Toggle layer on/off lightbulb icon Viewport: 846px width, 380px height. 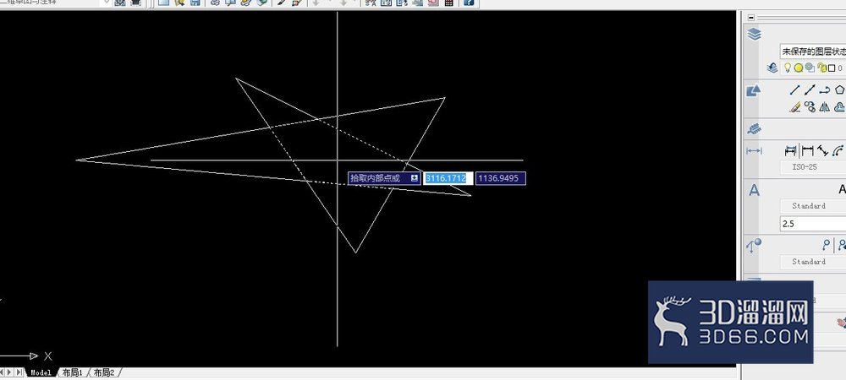(787, 68)
